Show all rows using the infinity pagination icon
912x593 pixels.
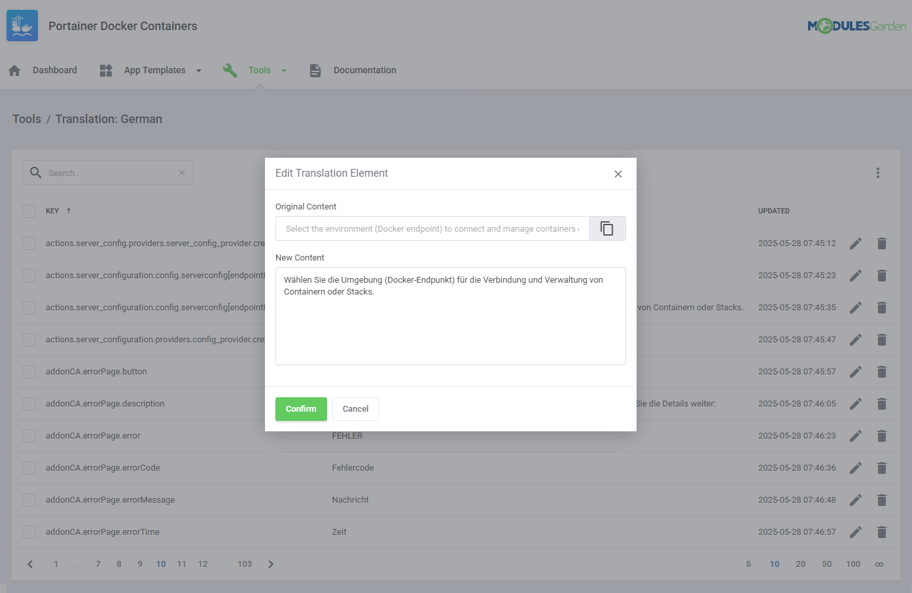point(879,564)
